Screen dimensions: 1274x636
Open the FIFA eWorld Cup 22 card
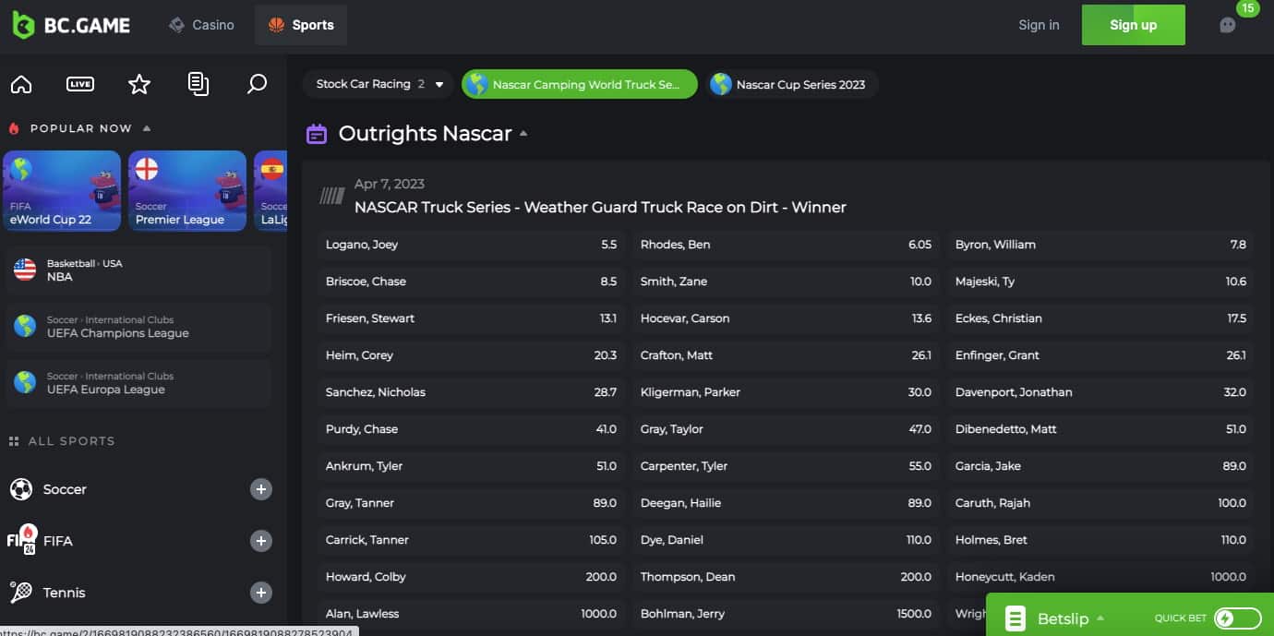(62, 191)
